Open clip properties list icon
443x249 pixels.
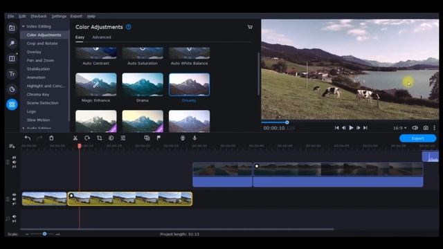123,138
